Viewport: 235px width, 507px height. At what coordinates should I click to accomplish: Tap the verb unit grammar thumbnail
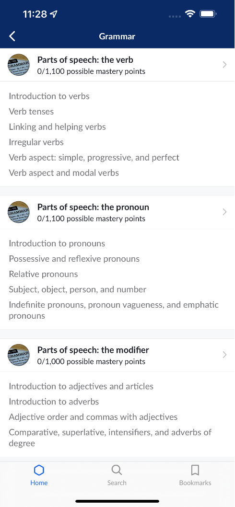click(x=18, y=65)
